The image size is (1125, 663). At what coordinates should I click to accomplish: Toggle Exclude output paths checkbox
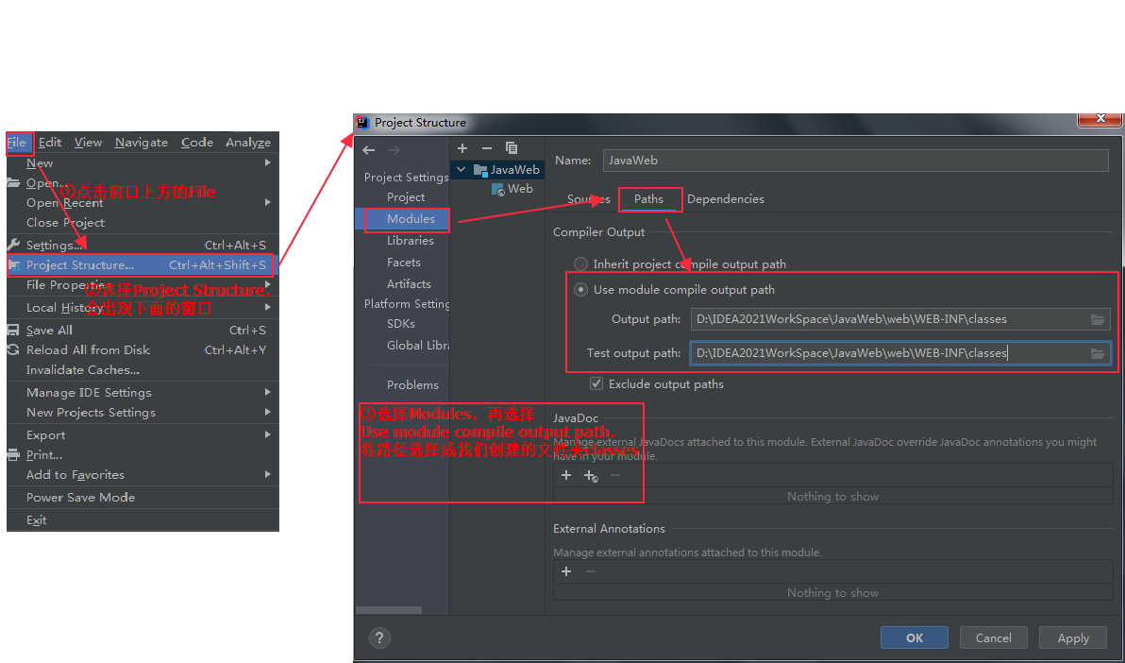click(x=596, y=383)
